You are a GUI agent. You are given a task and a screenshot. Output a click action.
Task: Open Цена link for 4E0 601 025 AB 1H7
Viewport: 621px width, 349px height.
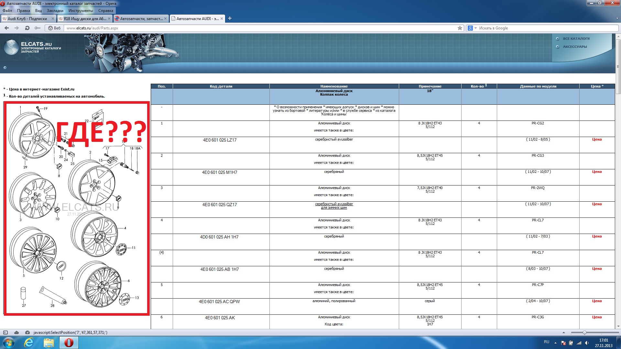coord(597,269)
